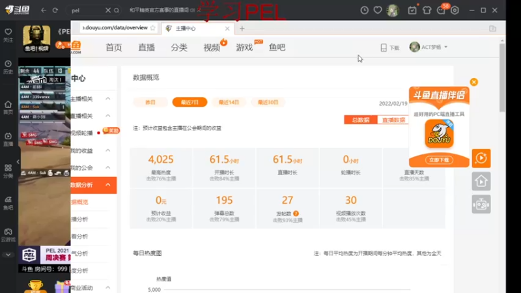This screenshot has height=293, width=521.
Task: Open the shirt skin icon
Action: tap(427, 10)
